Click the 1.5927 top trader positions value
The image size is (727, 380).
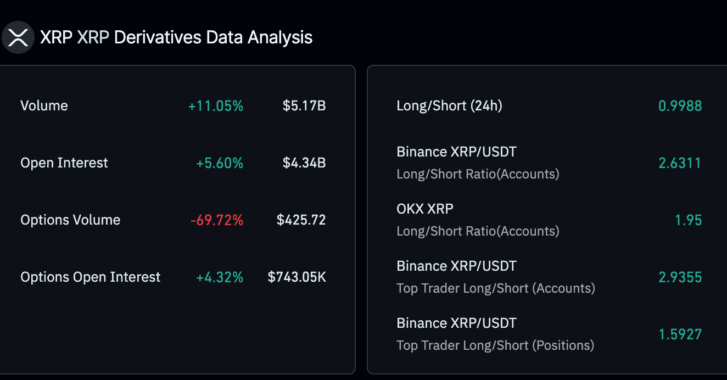680,334
